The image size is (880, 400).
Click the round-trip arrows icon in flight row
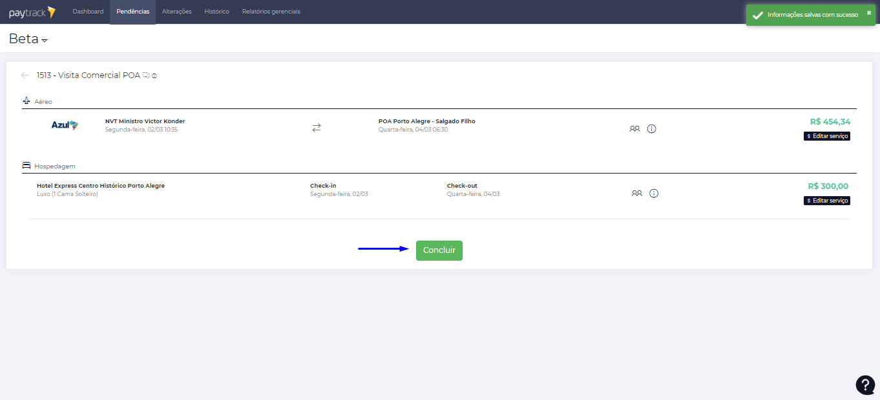[x=317, y=128]
